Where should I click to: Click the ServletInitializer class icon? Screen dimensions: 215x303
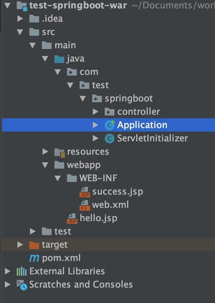(110, 138)
